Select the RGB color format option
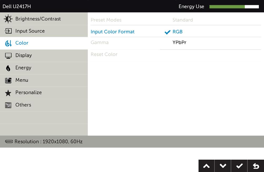The width and height of the screenshot is (264, 172). pos(177,32)
